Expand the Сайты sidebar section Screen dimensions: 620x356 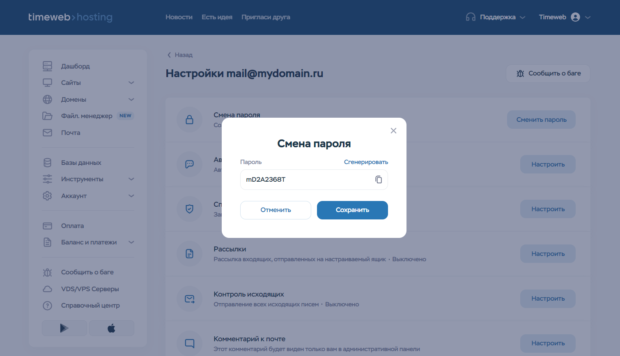pyautogui.click(x=131, y=83)
